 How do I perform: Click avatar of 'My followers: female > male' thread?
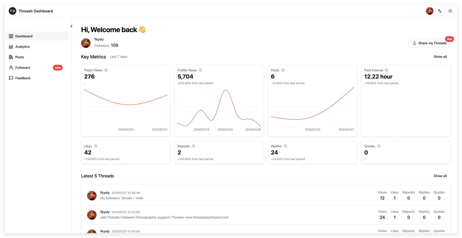[x=92, y=196]
